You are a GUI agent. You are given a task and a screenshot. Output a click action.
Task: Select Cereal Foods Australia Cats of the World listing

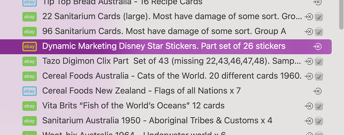coord(172,76)
